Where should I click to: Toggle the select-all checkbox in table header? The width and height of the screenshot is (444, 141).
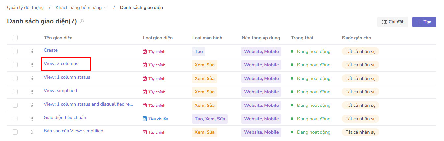15,38
